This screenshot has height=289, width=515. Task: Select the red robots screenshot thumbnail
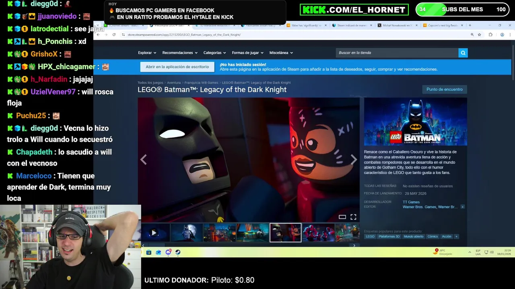(318, 233)
